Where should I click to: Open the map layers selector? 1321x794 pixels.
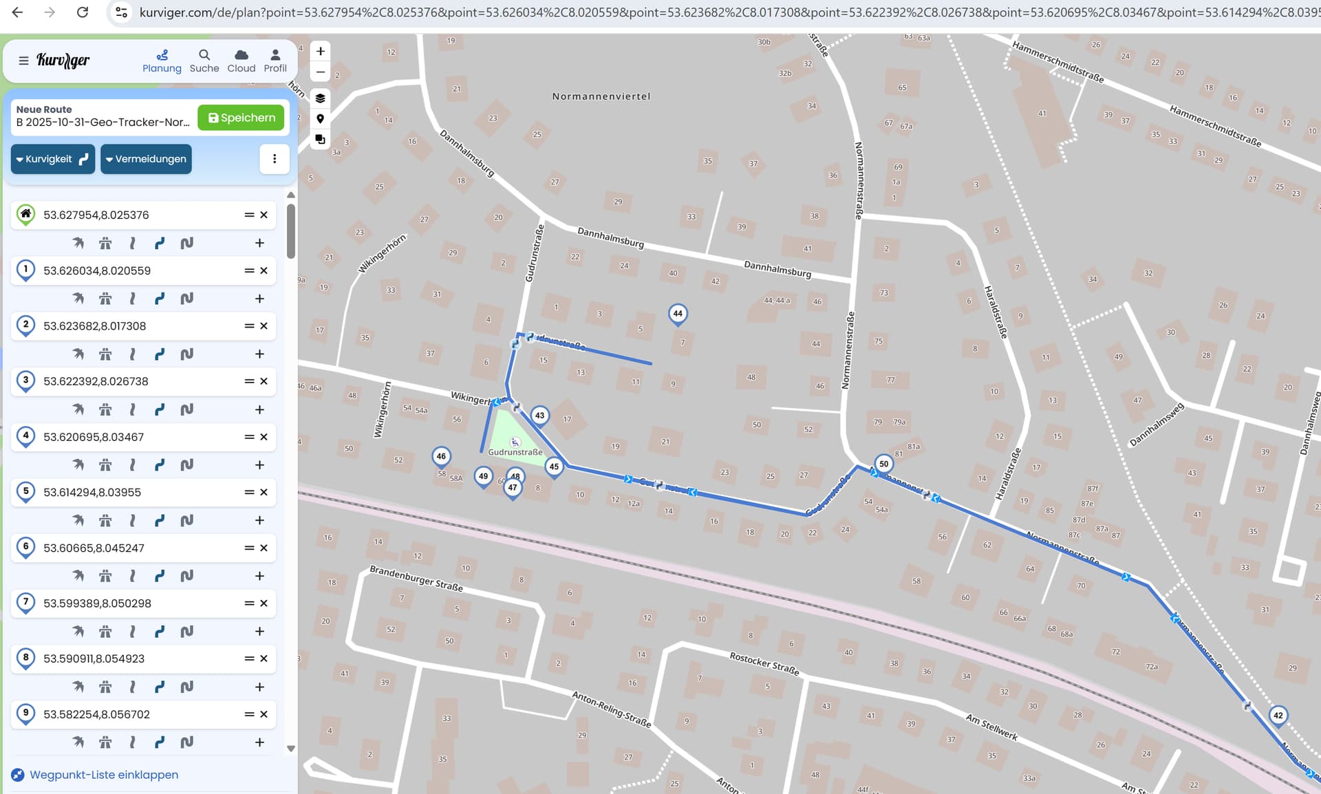(x=320, y=98)
